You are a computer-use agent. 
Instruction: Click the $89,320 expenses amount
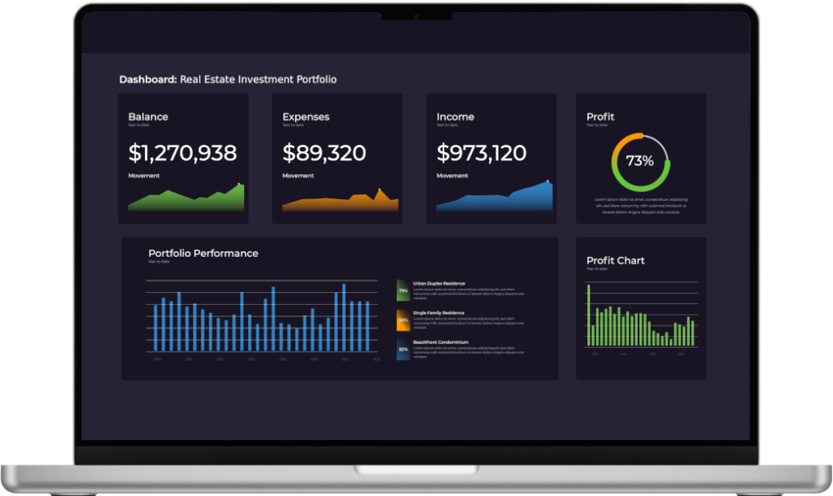coord(324,153)
